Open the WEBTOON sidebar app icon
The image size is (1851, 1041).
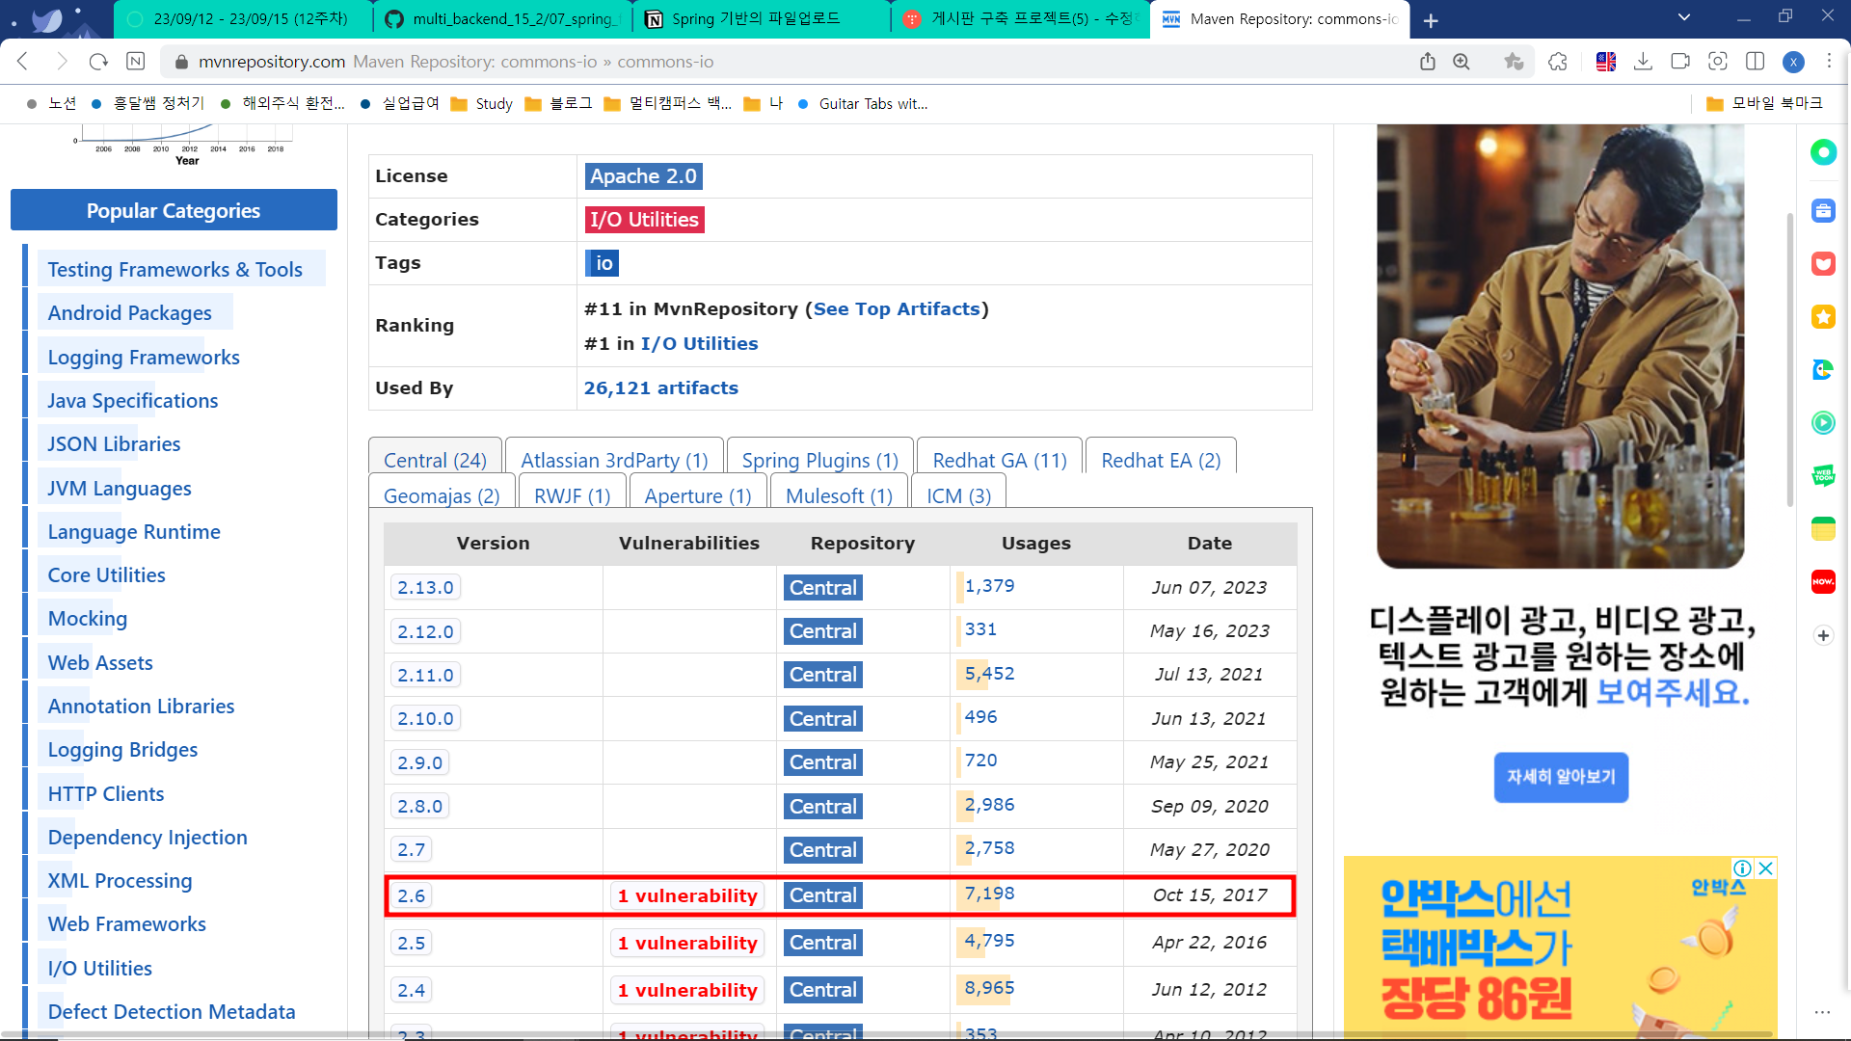point(1823,475)
